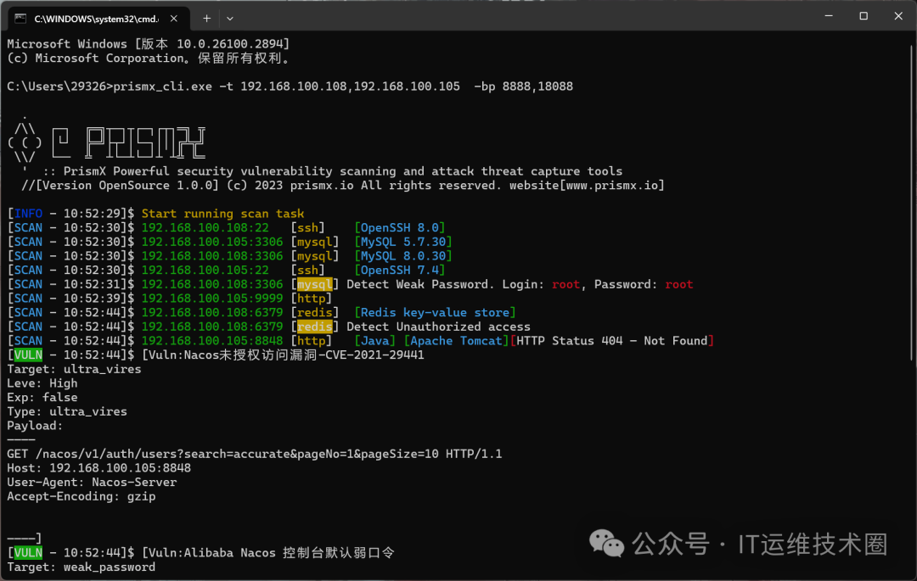Click the '[MySQL 8.0.30]' text

[x=403, y=256]
